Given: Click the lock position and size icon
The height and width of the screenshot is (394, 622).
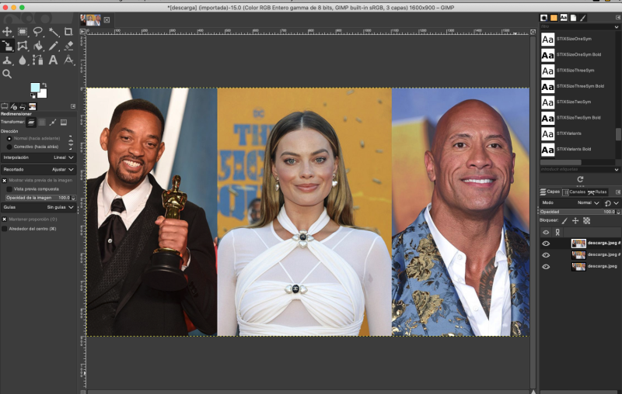Looking at the screenshot, I should tap(575, 221).
